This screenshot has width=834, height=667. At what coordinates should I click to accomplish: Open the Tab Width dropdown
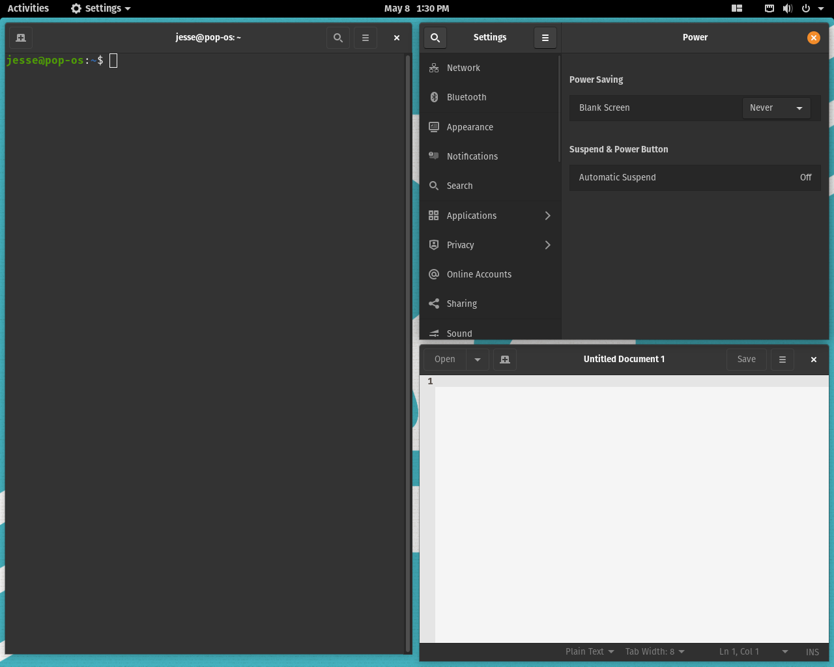point(655,651)
